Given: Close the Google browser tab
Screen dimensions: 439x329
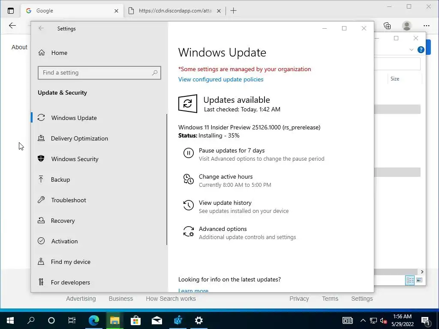Looking at the screenshot, I should (117, 11).
